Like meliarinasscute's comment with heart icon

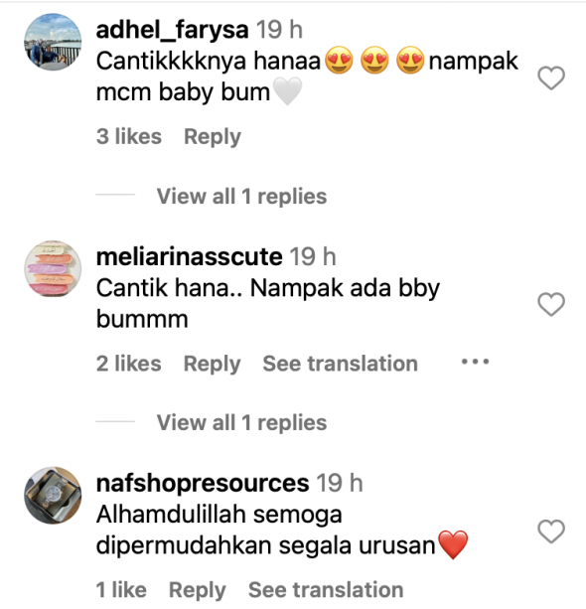[551, 304]
